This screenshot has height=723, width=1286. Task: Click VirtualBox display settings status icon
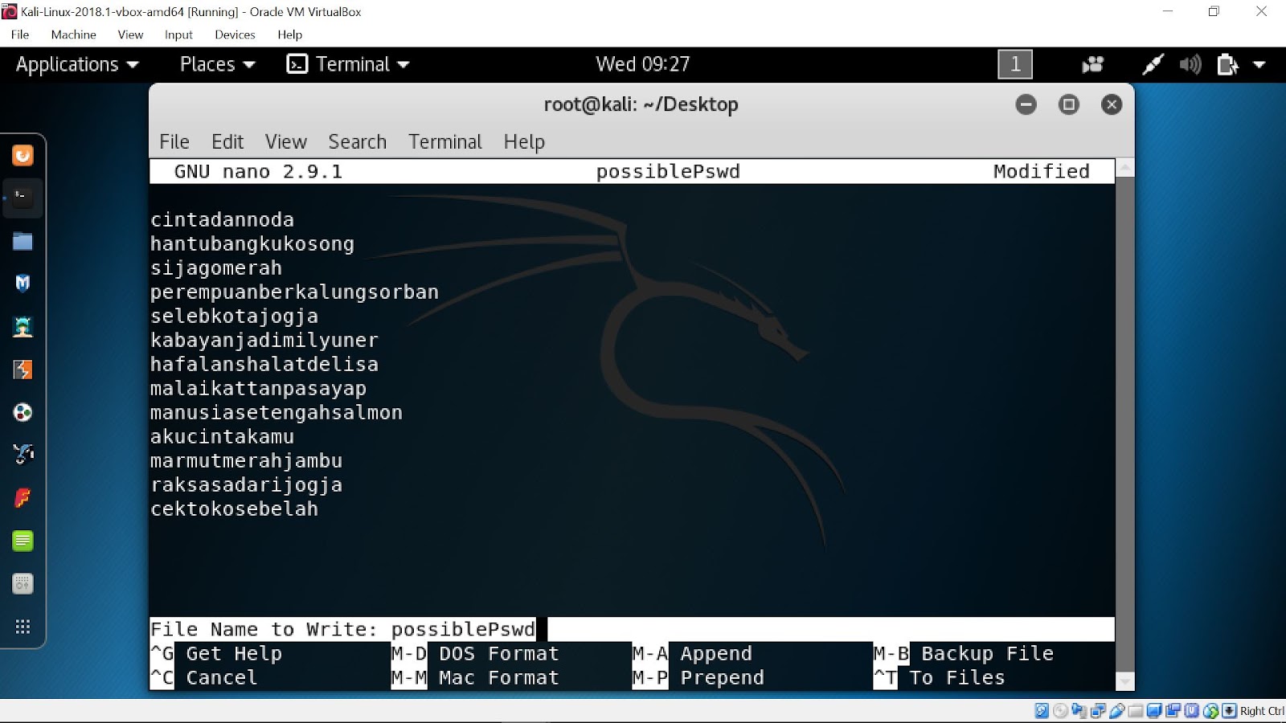pyautogui.click(x=1154, y=710)
